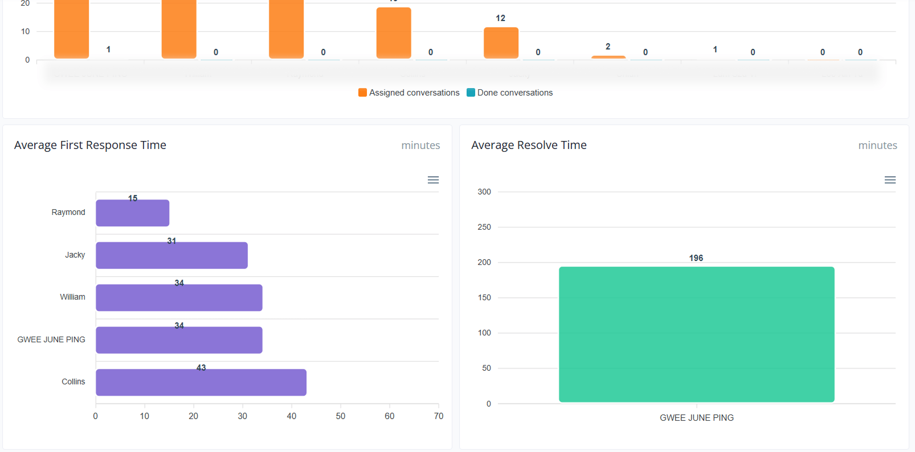Select the green resolve time bar
Image resolution: width=915 pixels, height=452 pixels.
pos(696,334)
